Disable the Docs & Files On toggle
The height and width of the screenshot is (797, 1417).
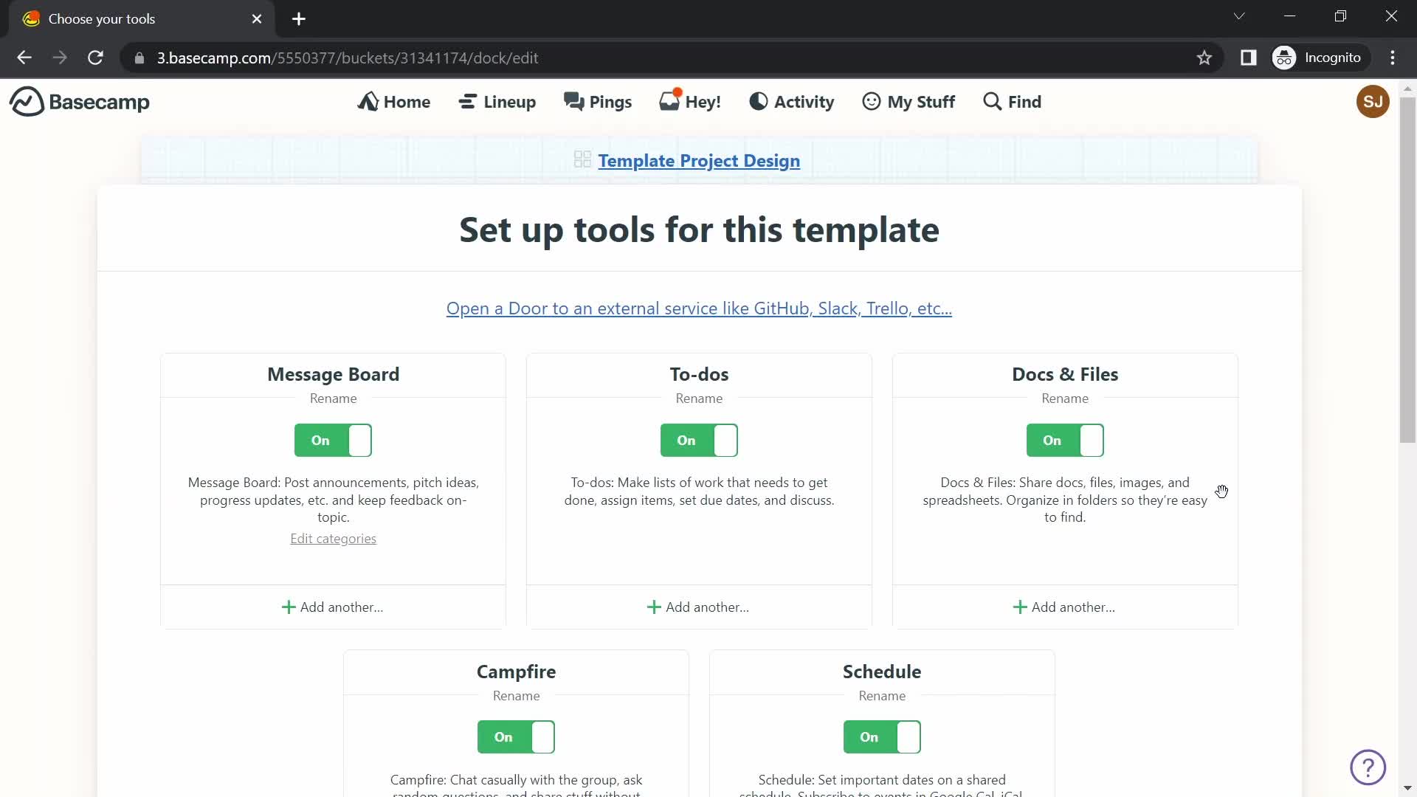coord(1065,440)
